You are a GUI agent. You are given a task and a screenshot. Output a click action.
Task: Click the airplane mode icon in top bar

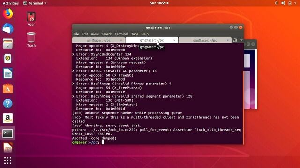coord(277,3)
